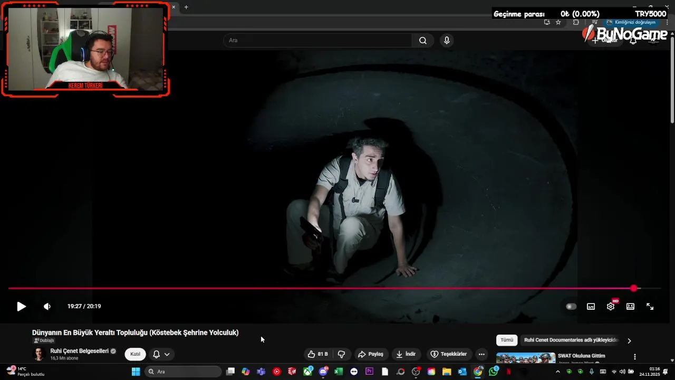Click the 'Dublajlı' badge under the title
Viewport: 675px width, 380px height.
pos(44,341)
